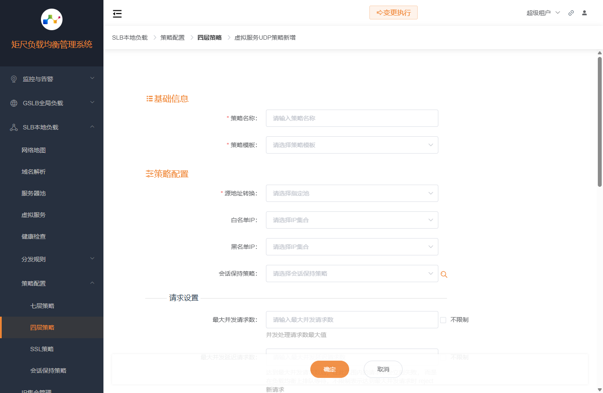Open the 策略模板 dropdown

click(352, 145)
